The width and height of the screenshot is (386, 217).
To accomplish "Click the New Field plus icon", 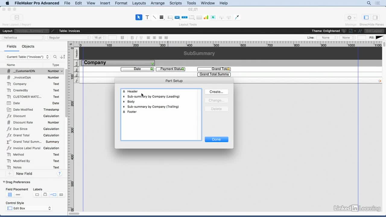I will click(10, 174).
